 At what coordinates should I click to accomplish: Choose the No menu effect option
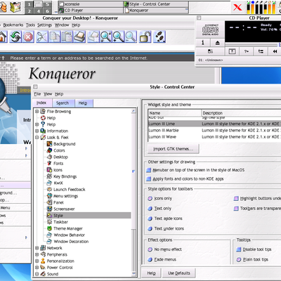pyautogui.click(x=150, y=249)
